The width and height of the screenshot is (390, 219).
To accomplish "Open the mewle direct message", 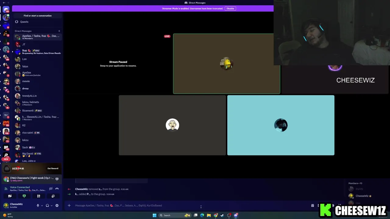I will coord(37,81).
